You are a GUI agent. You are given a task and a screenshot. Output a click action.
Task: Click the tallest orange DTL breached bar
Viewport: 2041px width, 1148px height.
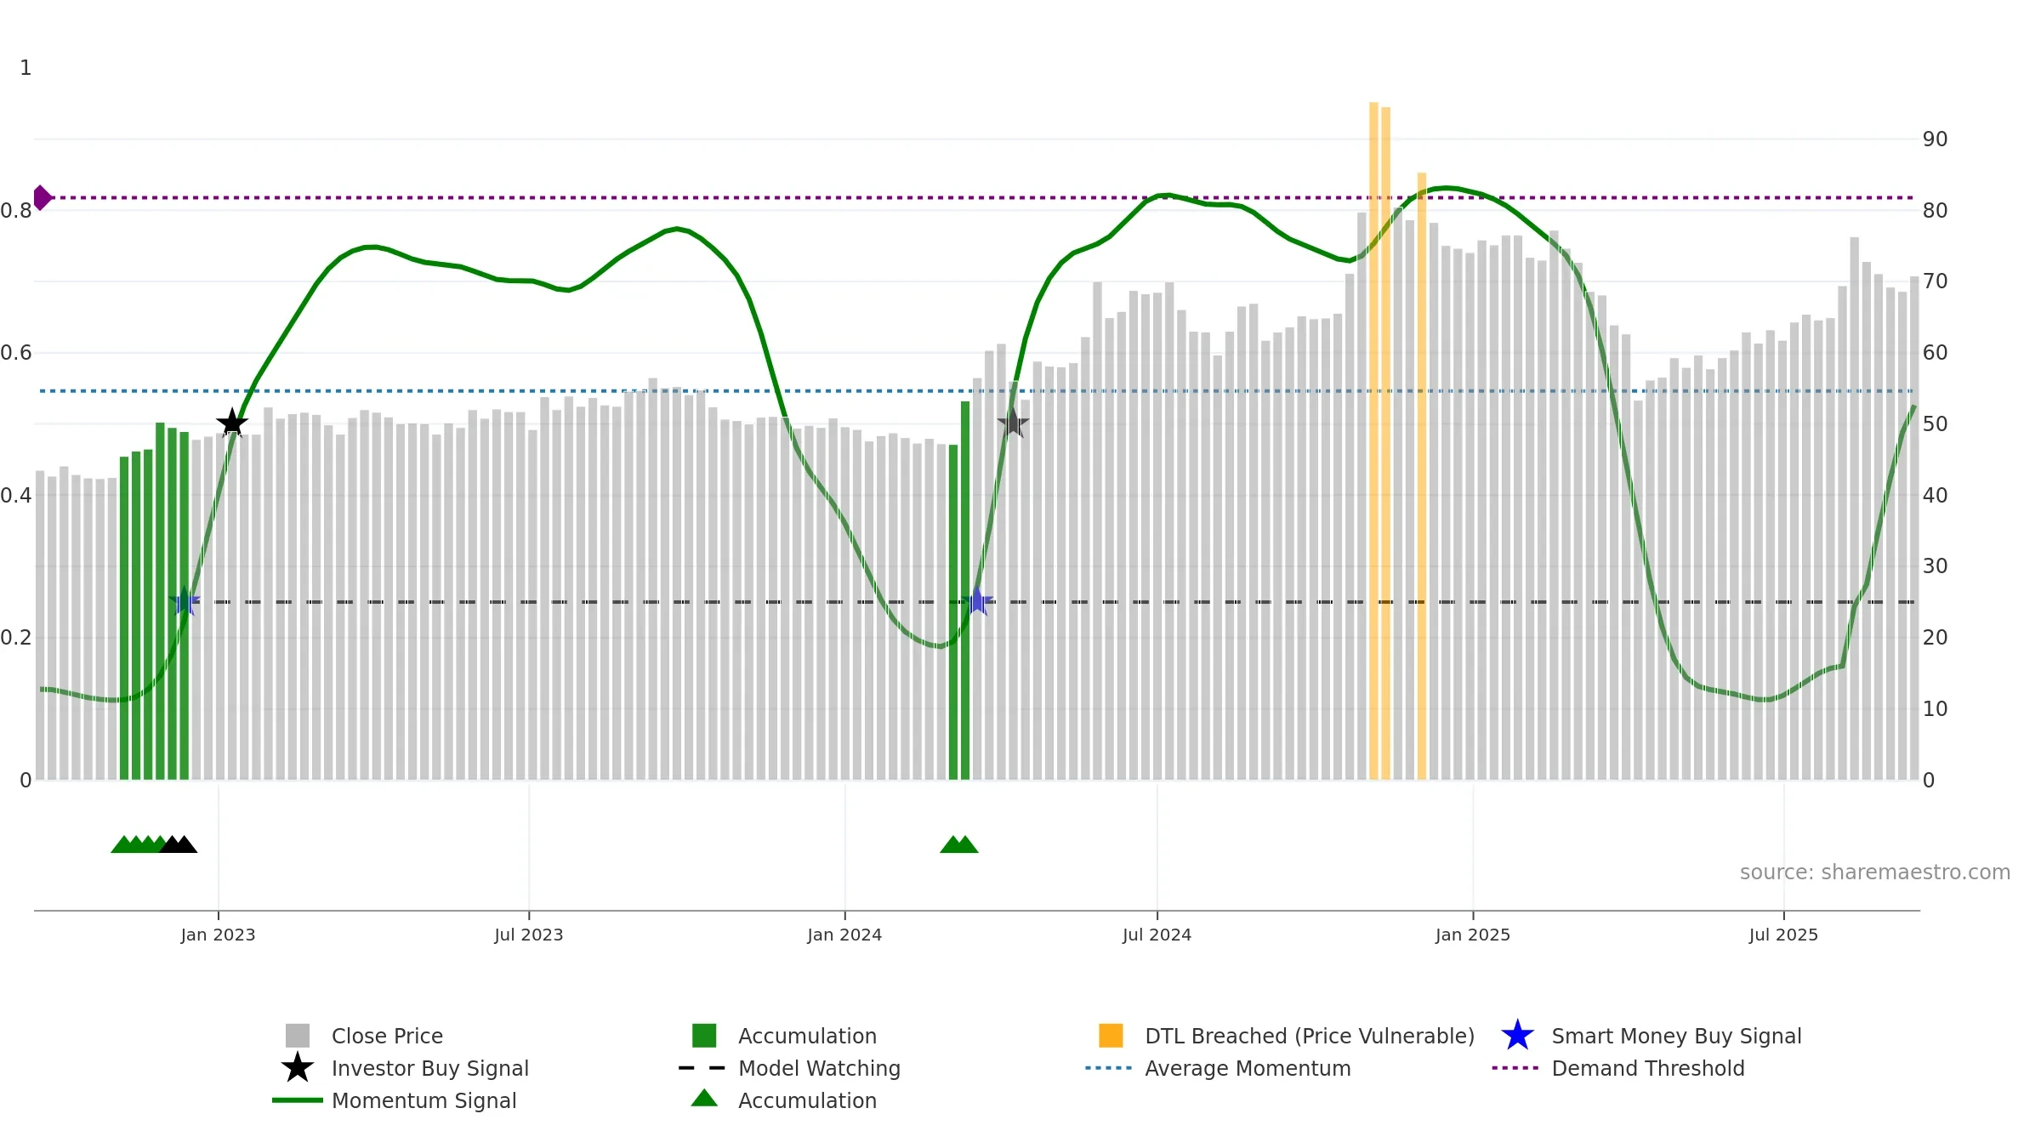(x=1373, y=440)
